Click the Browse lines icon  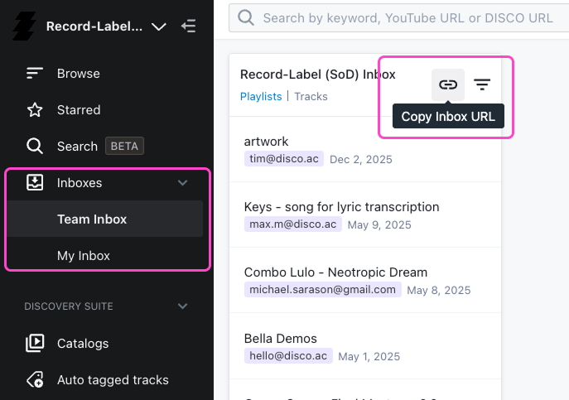[35, 74]
